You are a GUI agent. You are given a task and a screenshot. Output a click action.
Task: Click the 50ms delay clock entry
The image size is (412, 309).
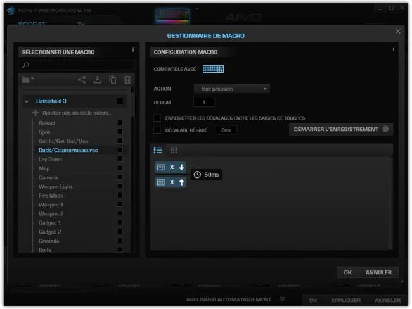206,175
